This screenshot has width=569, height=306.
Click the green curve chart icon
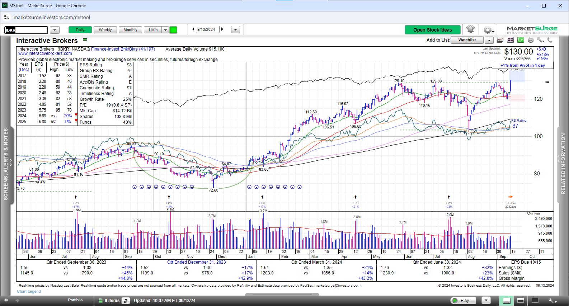pos(521,40)
